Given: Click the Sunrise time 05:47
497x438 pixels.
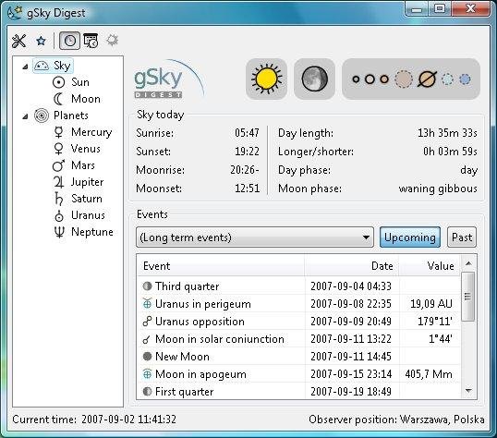Looking at the screenshot, I should coord(247,132).
